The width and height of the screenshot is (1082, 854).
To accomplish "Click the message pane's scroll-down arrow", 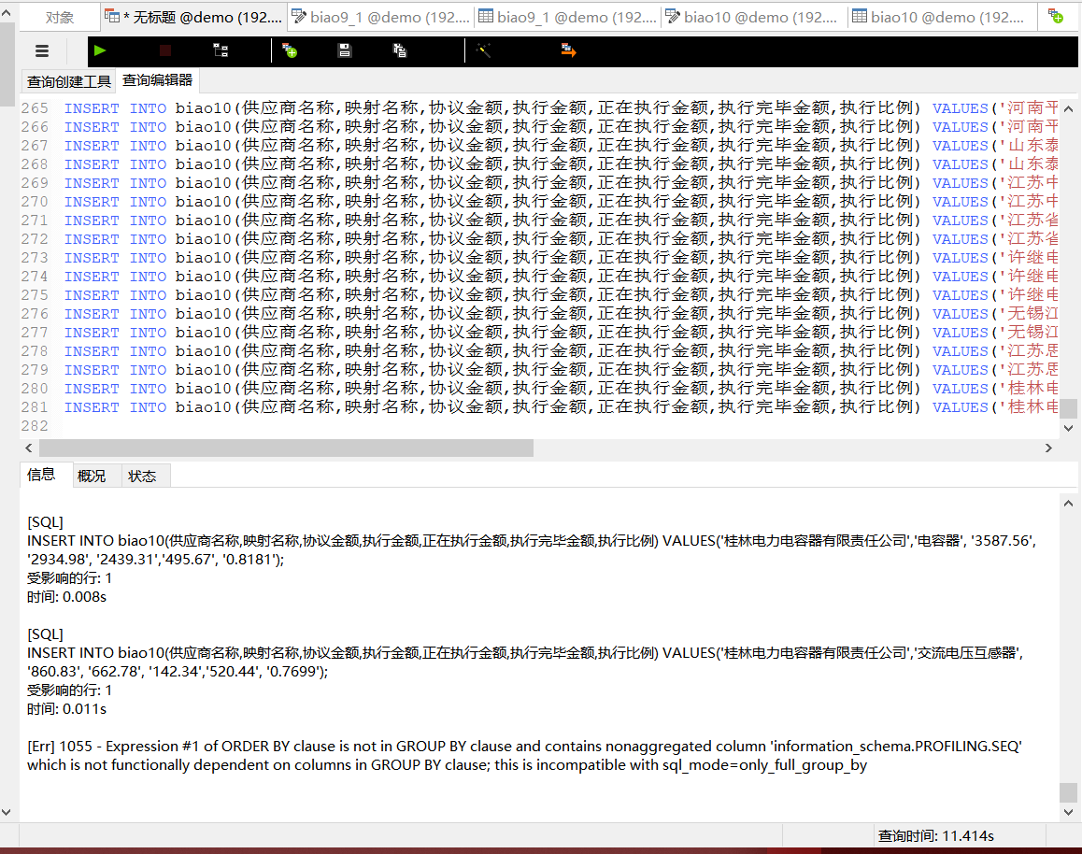I will point(1068,812).
